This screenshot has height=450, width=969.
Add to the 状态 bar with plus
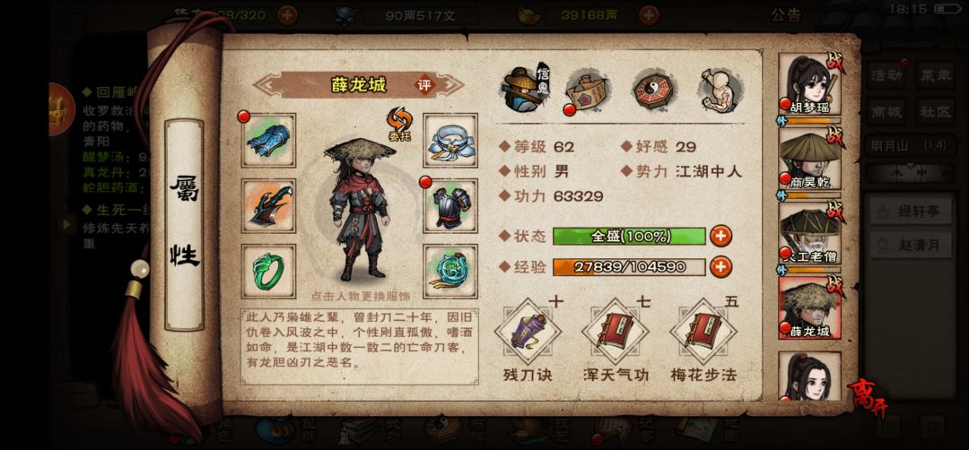tap(720, 236)
